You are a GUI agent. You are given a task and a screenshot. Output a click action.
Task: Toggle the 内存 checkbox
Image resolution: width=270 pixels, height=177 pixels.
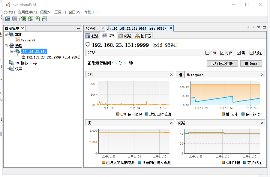tap(222, 53)
